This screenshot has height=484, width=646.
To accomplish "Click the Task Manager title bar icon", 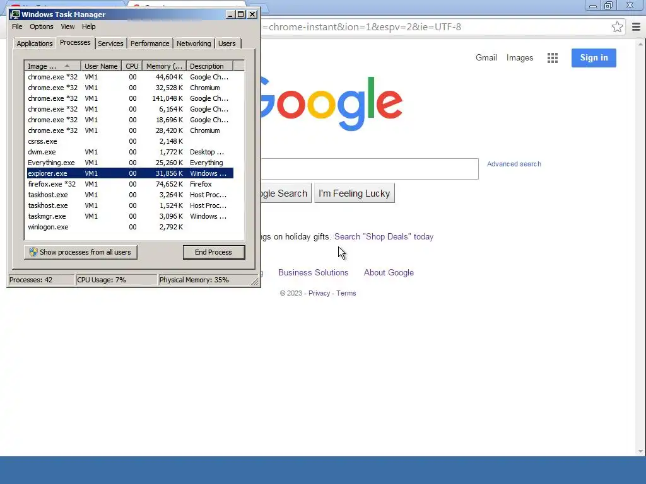I will (x=15, y=14).
